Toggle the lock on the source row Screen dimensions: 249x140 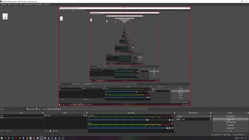tap(86, 115)
